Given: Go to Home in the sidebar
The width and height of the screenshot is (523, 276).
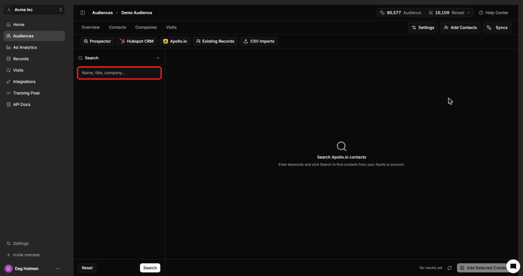Looking at the screenshot, I should [x=34, y=24].
